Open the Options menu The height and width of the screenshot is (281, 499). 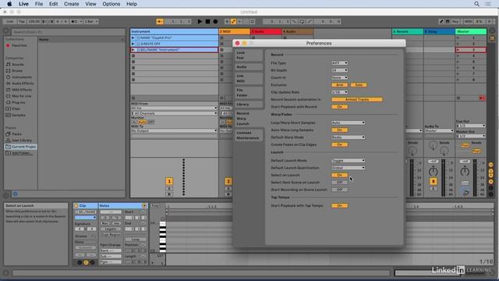111,4
